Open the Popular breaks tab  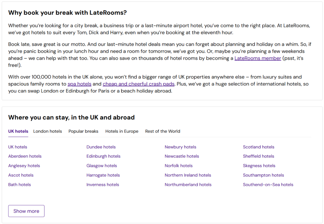(83, 131)
